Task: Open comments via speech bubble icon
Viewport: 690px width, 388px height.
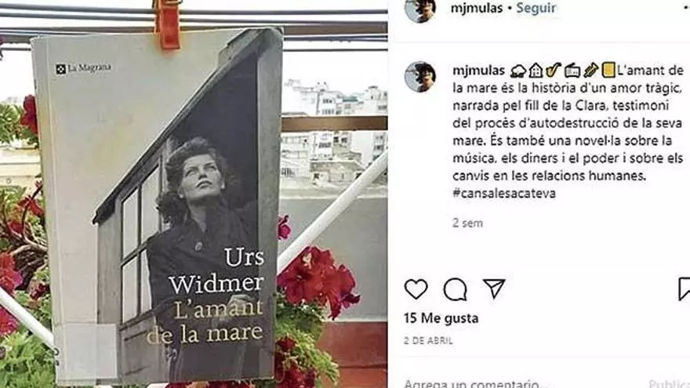Action: coord(455,289)
